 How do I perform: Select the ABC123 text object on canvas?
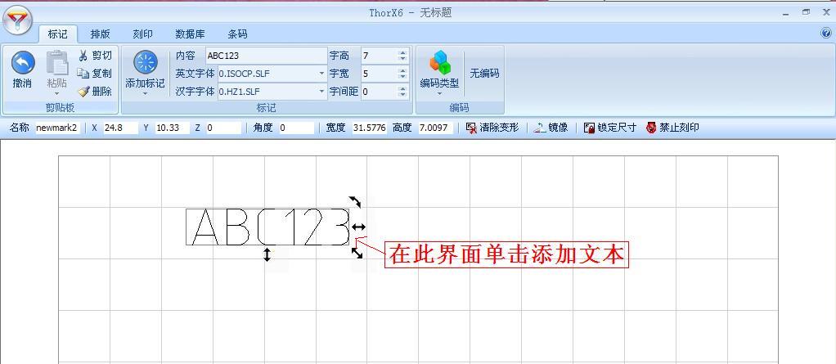coord(267,227)
